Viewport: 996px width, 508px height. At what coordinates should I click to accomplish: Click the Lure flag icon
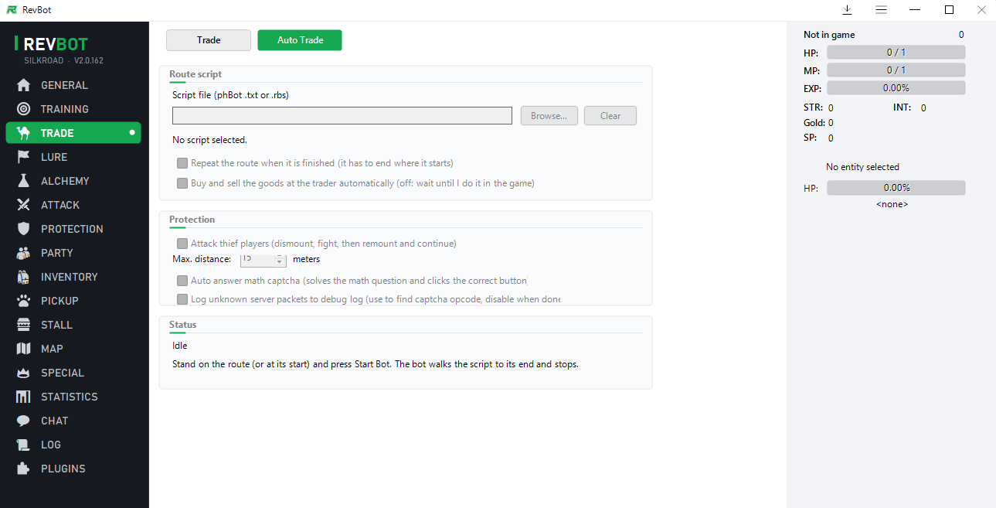(x=24, y=157)
